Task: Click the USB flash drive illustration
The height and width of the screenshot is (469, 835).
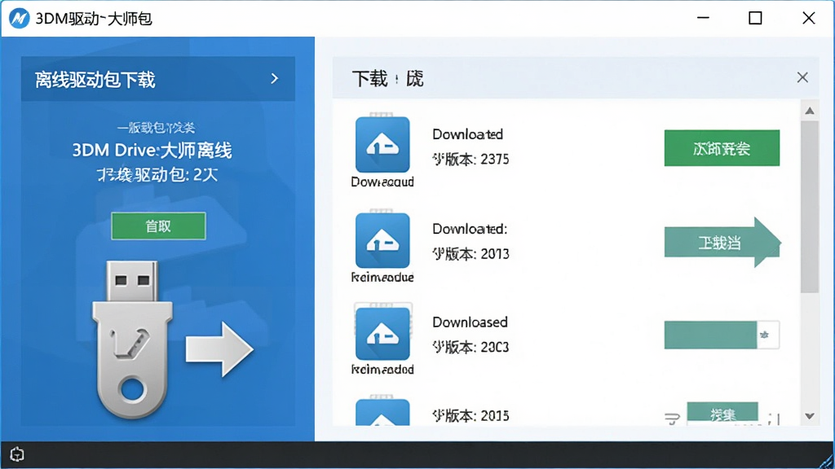Action: [x=132, y=339]
